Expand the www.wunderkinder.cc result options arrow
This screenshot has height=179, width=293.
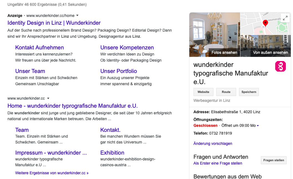48,98
